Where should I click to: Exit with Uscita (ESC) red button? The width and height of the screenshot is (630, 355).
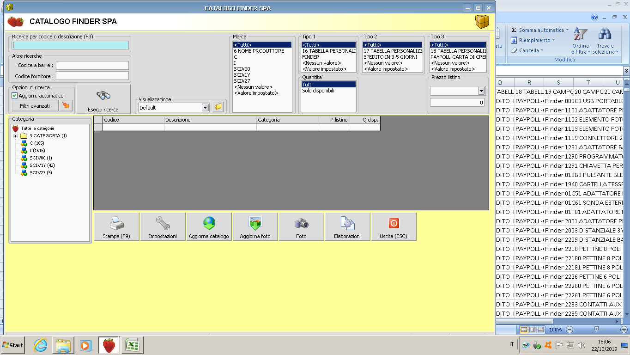[394, 226]
